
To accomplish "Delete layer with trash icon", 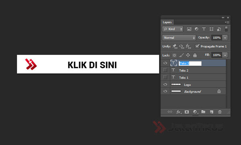I will [x=220, y=112].
